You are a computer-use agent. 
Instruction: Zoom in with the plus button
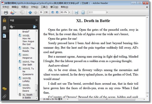(57, 12)
